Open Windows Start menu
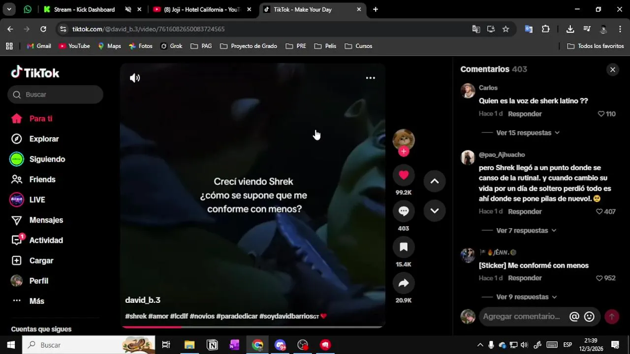The width and height of the screenshot is (630, 354). click(11, 345)
